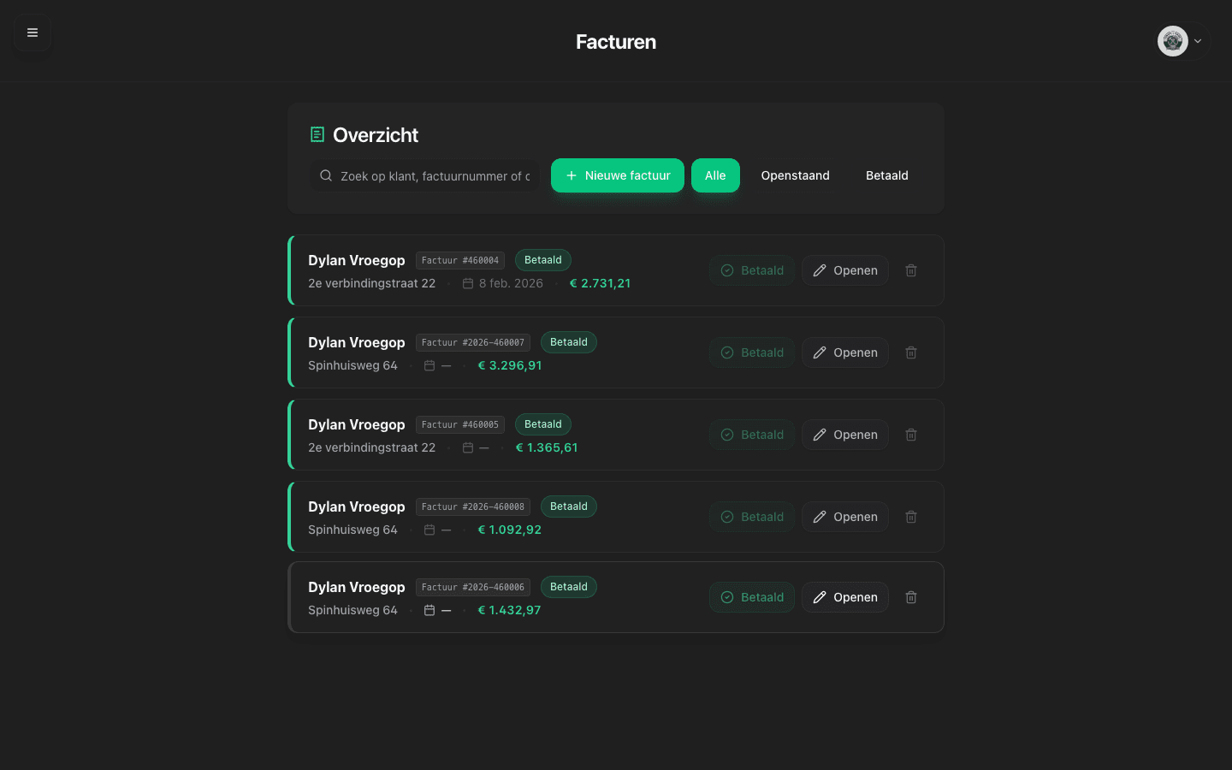Create a new invoice with Nieuwe factuur
1232x770 pixels.
pyautogui.click(x=618, y=175)
